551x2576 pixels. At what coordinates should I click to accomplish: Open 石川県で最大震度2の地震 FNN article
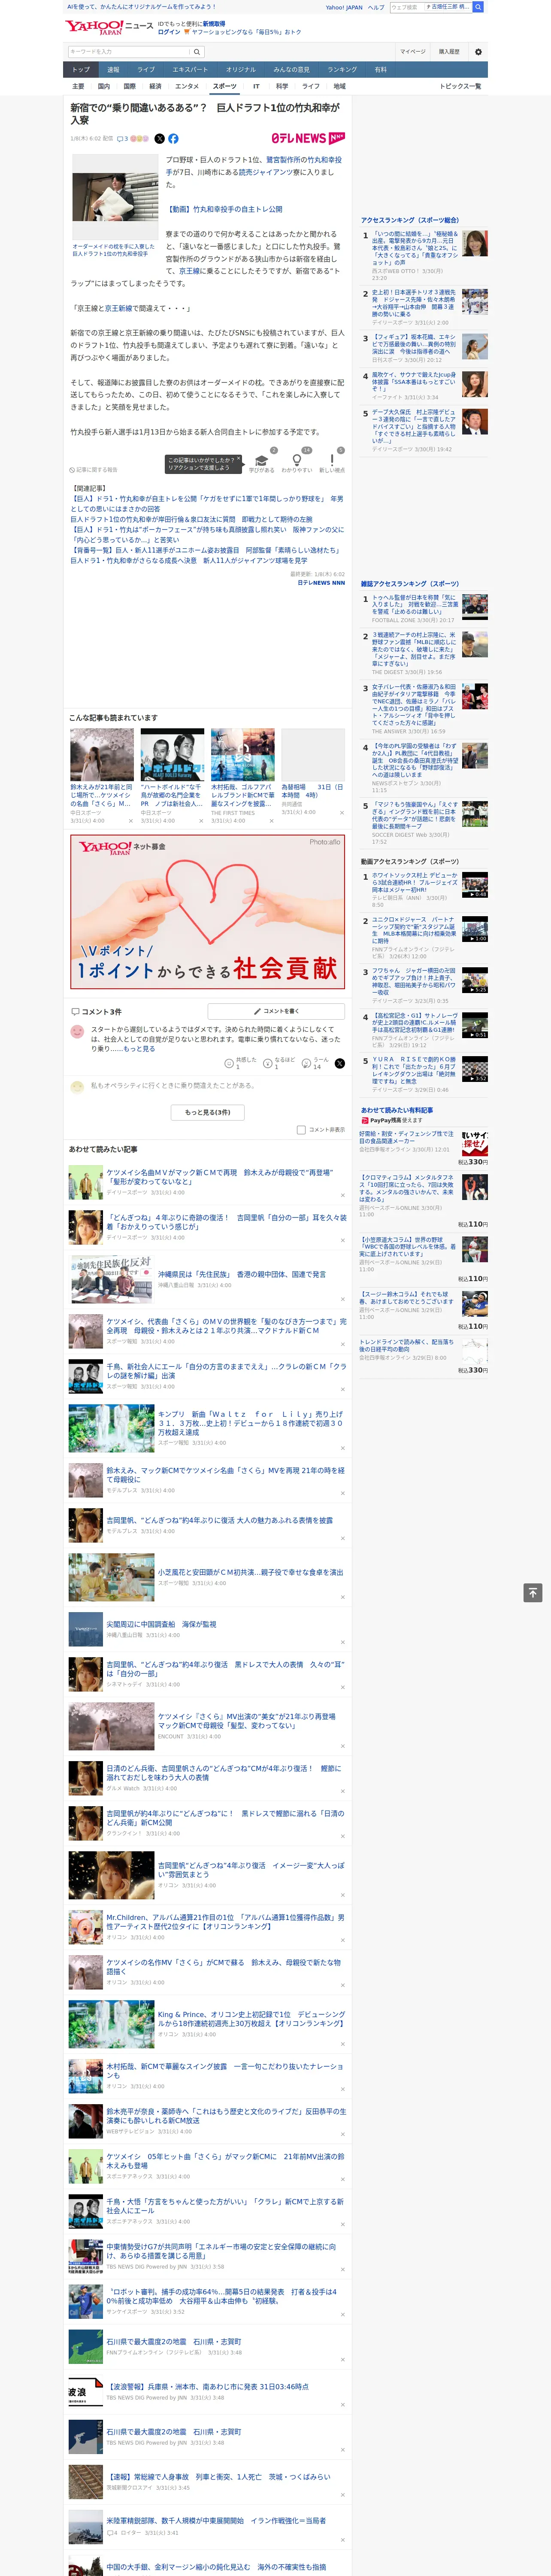(x=173, y=2341)
